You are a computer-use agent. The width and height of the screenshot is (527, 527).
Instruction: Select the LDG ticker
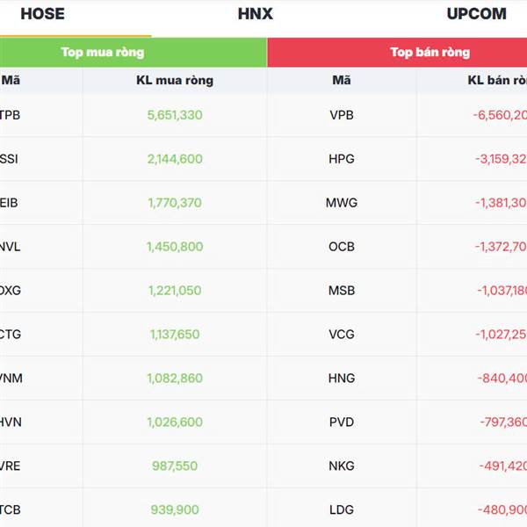tap(342, 509)
